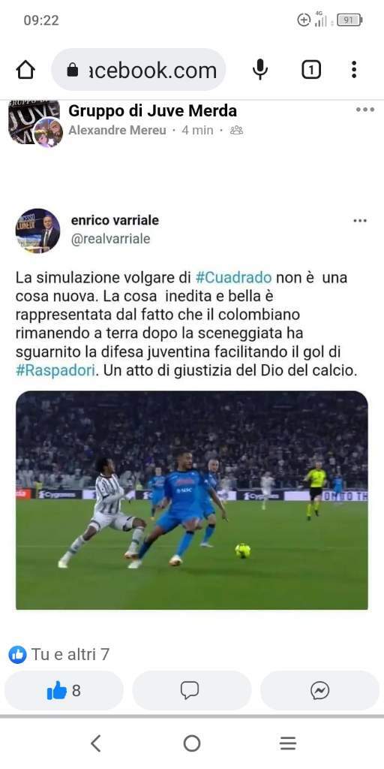Image resolution: width=384 pixels, height=769 pixels.
Task: Open the #Raspadori hashtag
Action: [x=55, y=370]
